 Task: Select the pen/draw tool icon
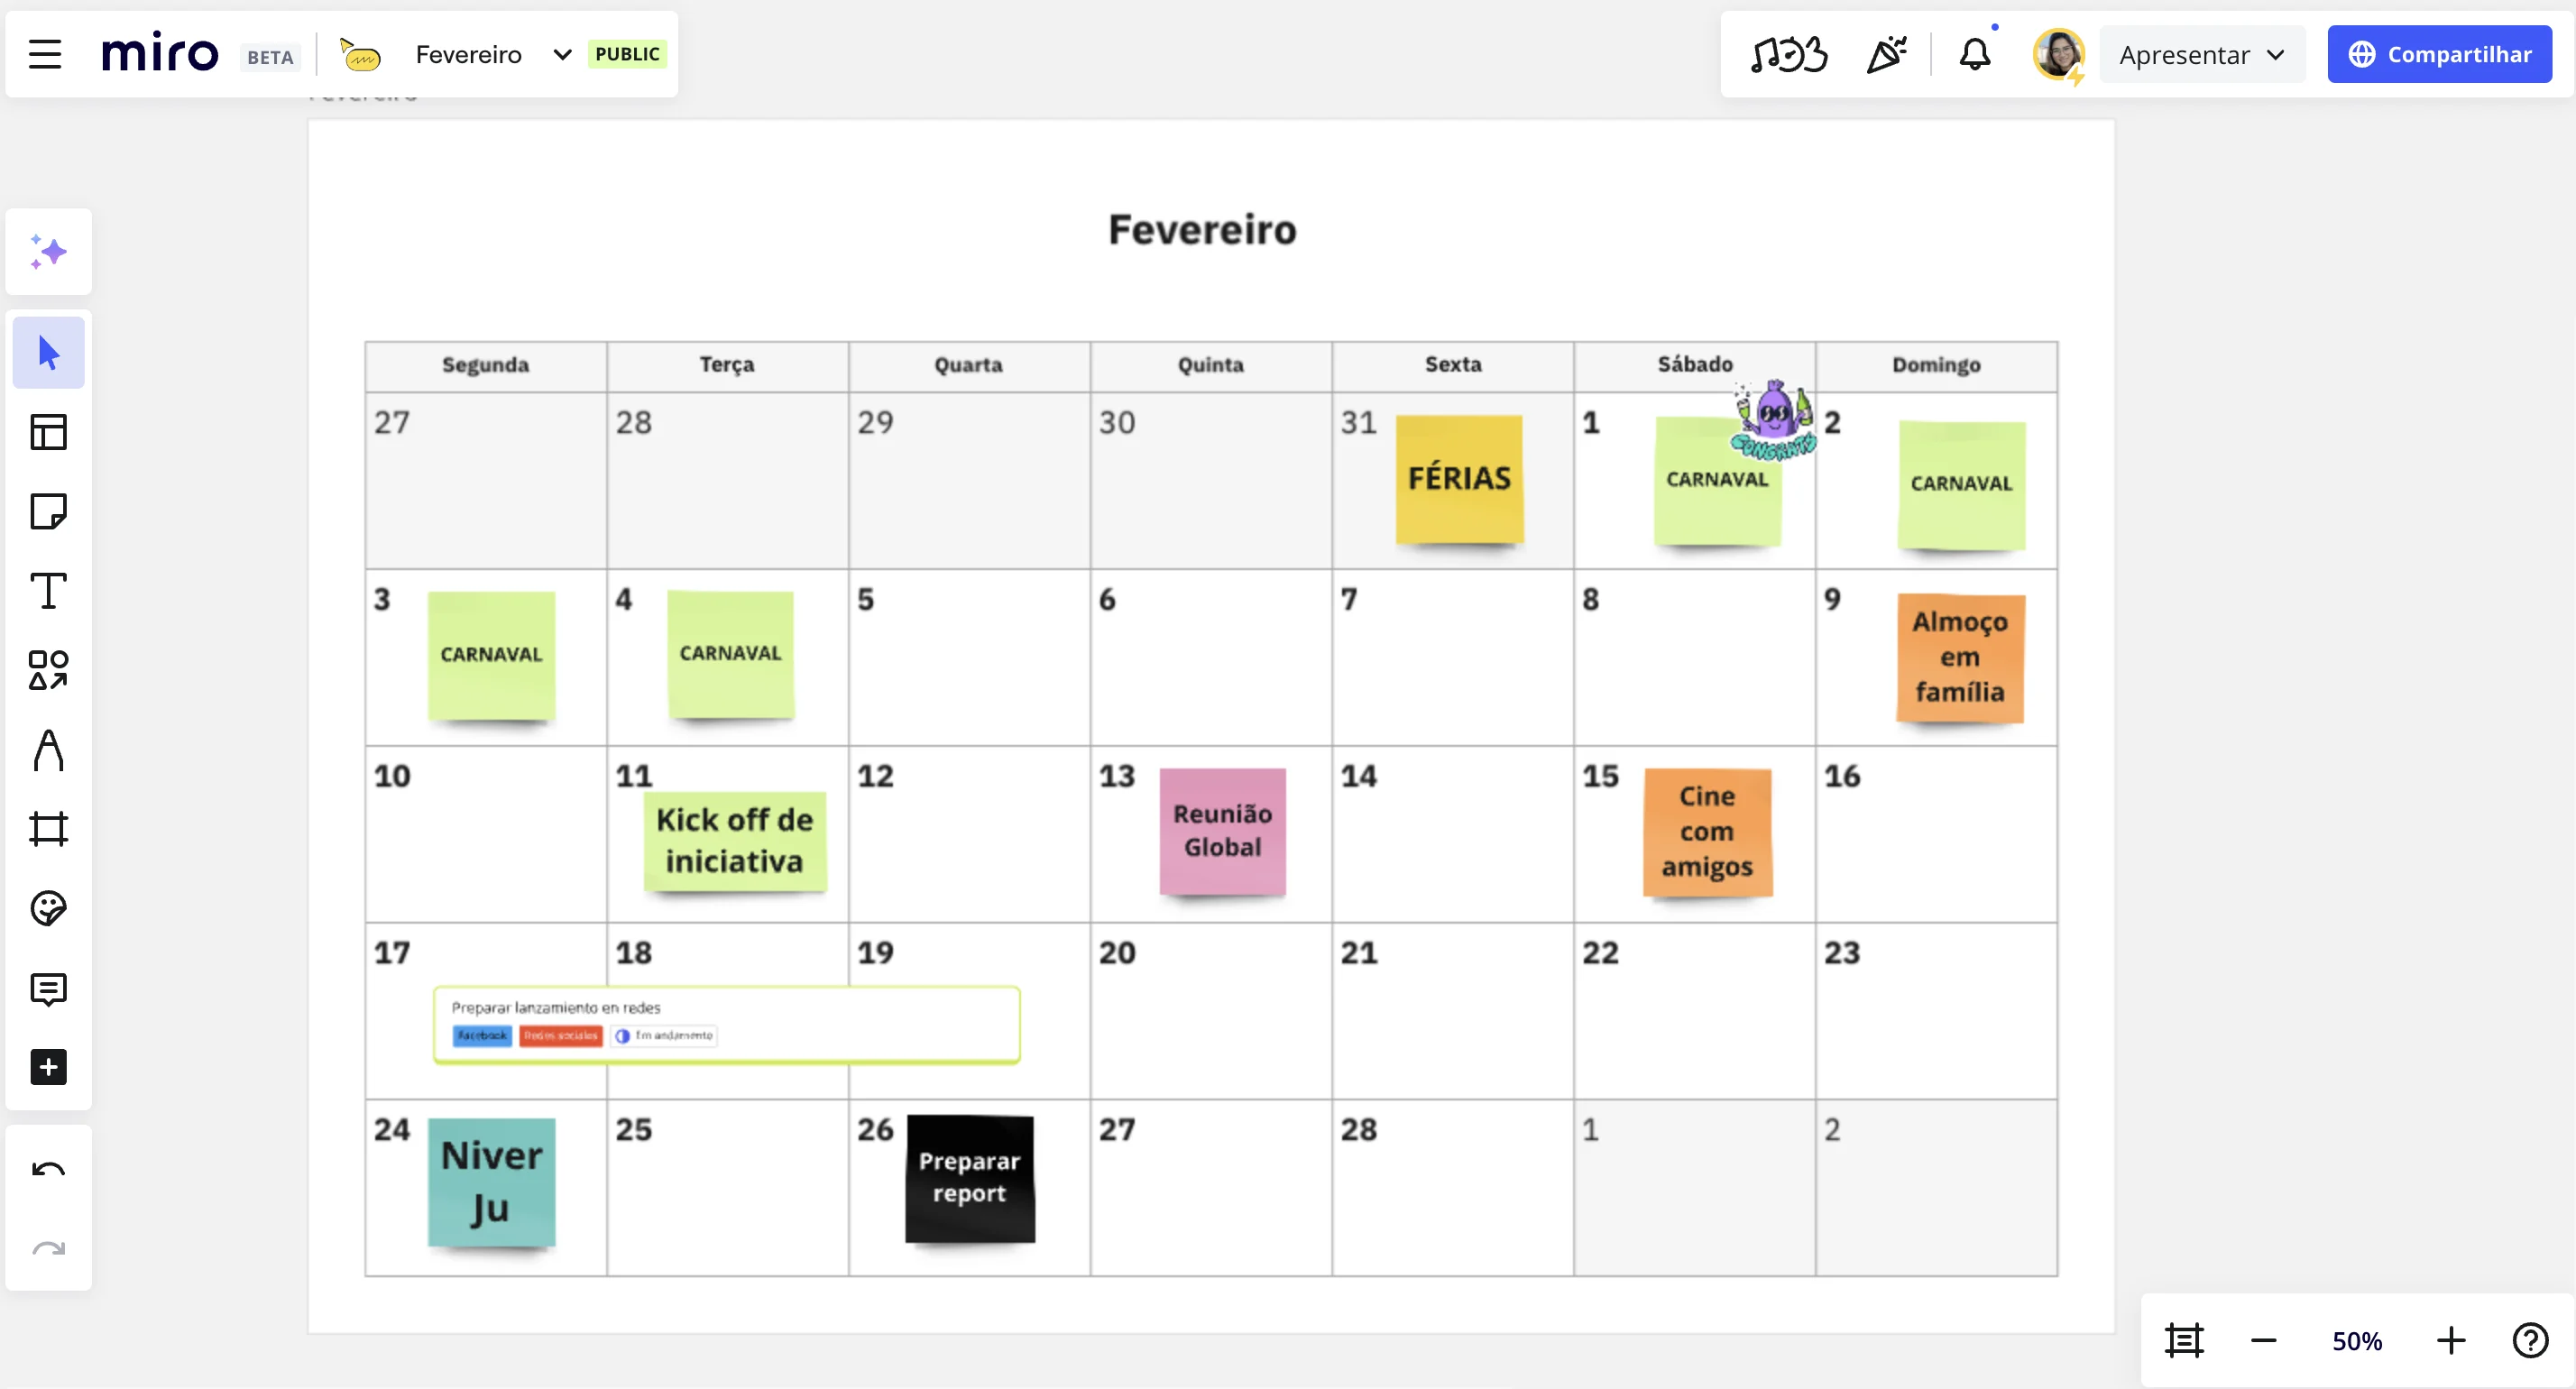tap(48, 750)
